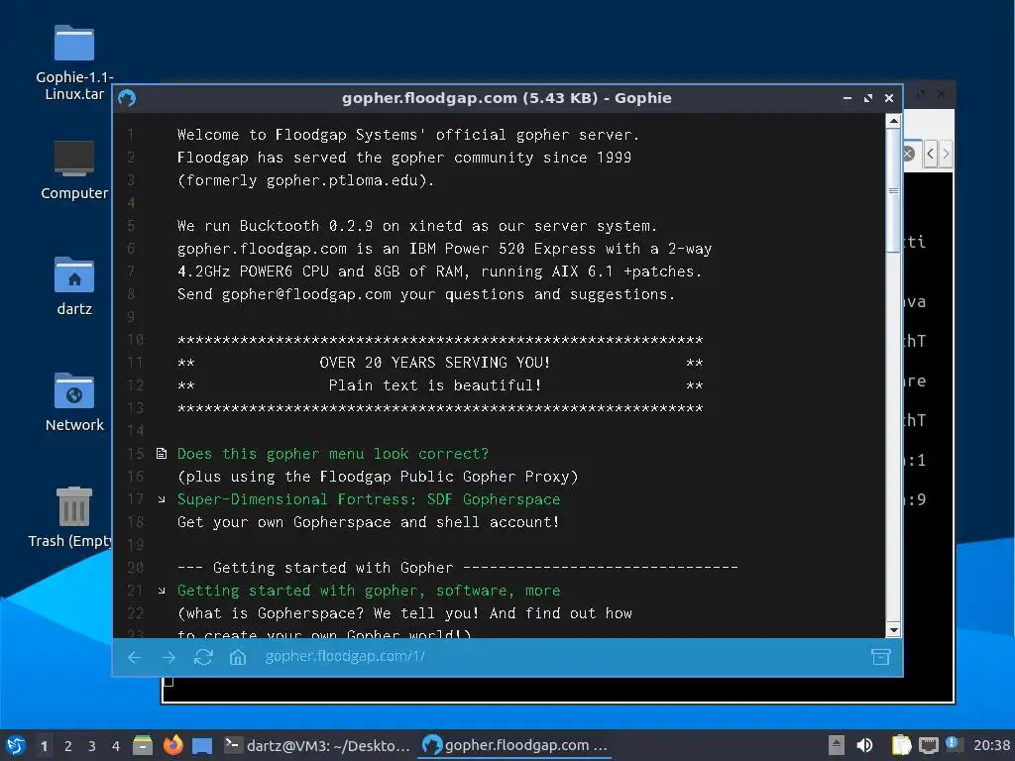Go forward using the right arrow in Gophie
1015x761 pixels.
[169, 658]
